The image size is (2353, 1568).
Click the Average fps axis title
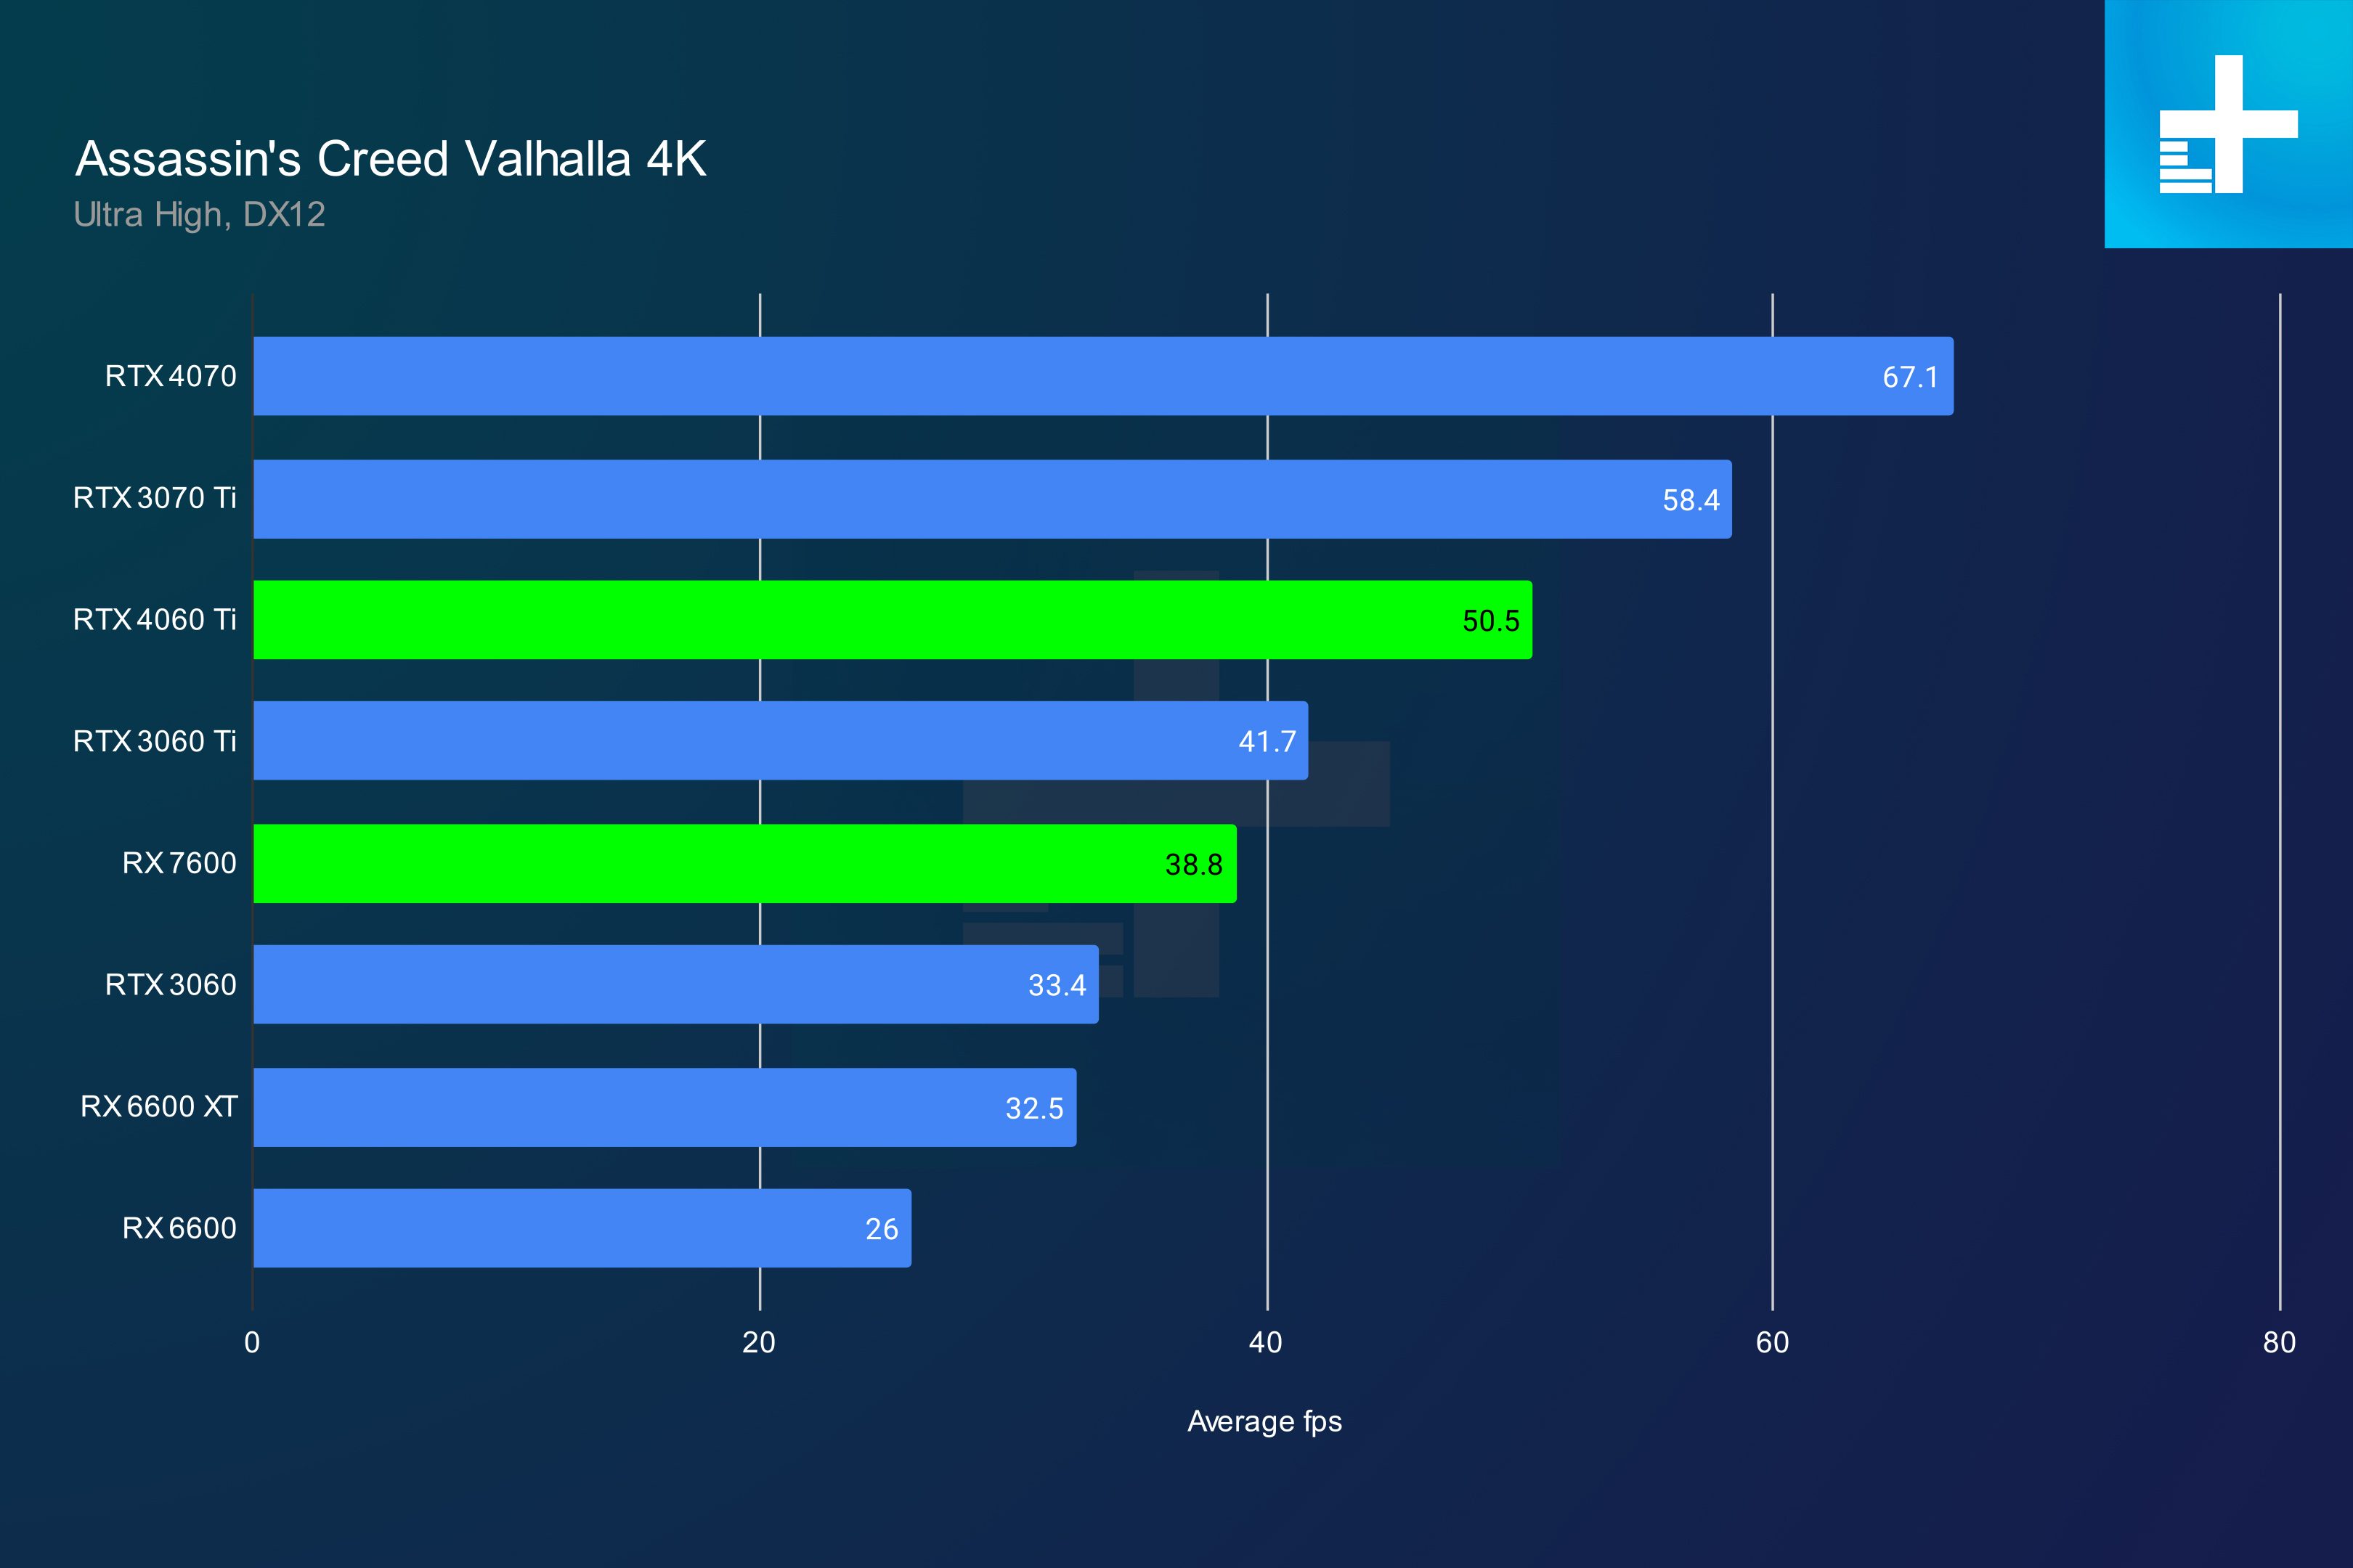tap(1264, 1421)
